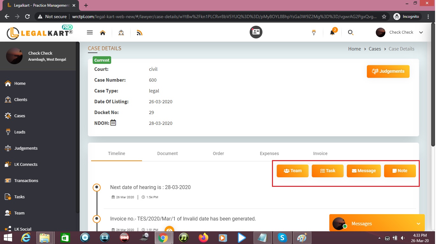Image resolution: width=443 pixels, height=244 pixels.
Task: Open Google Chrome from the taskbar
Action: (x=163, y=237)
